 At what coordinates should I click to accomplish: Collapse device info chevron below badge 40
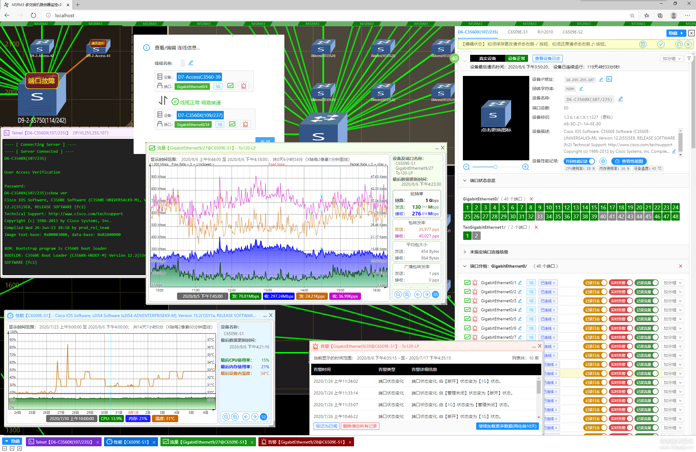coord(465,61)
